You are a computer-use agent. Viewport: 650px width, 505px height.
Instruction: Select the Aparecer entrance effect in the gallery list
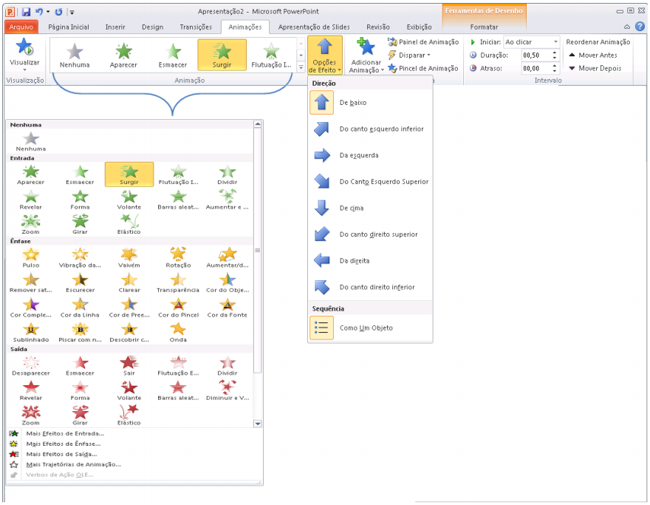pos(31,174)
